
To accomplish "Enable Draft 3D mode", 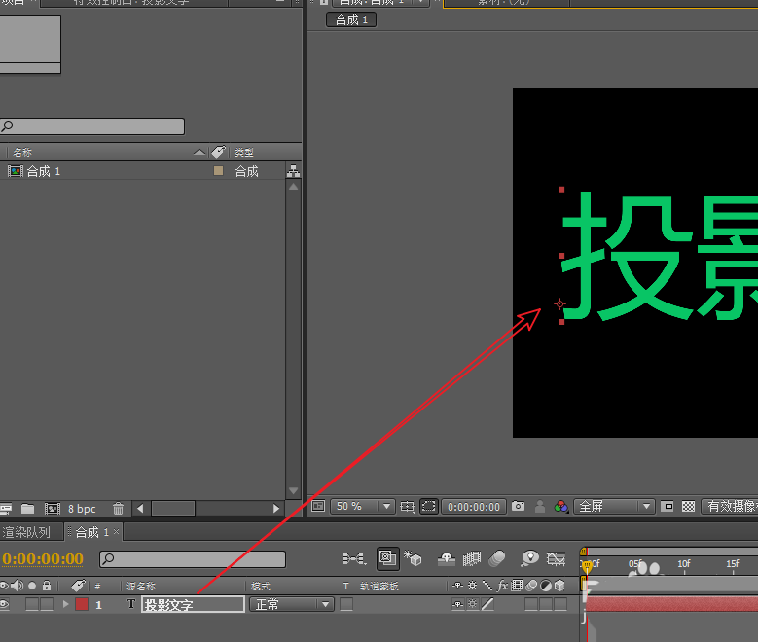I will (x=413, y=558).
